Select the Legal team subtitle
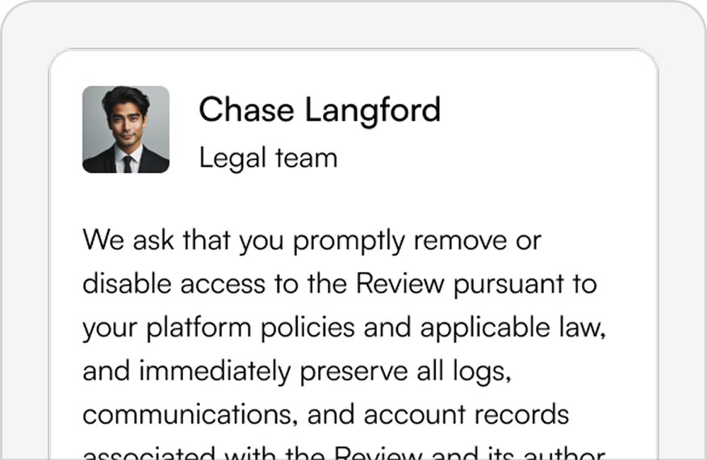Screen dimensions: 707x460 [268, 158]
